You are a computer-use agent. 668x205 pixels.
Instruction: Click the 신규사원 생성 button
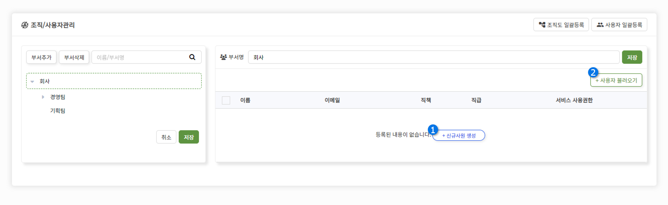(459, 135)
